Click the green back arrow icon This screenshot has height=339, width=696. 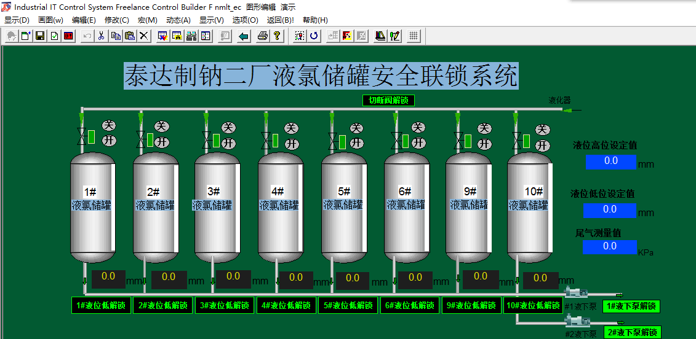244,36
